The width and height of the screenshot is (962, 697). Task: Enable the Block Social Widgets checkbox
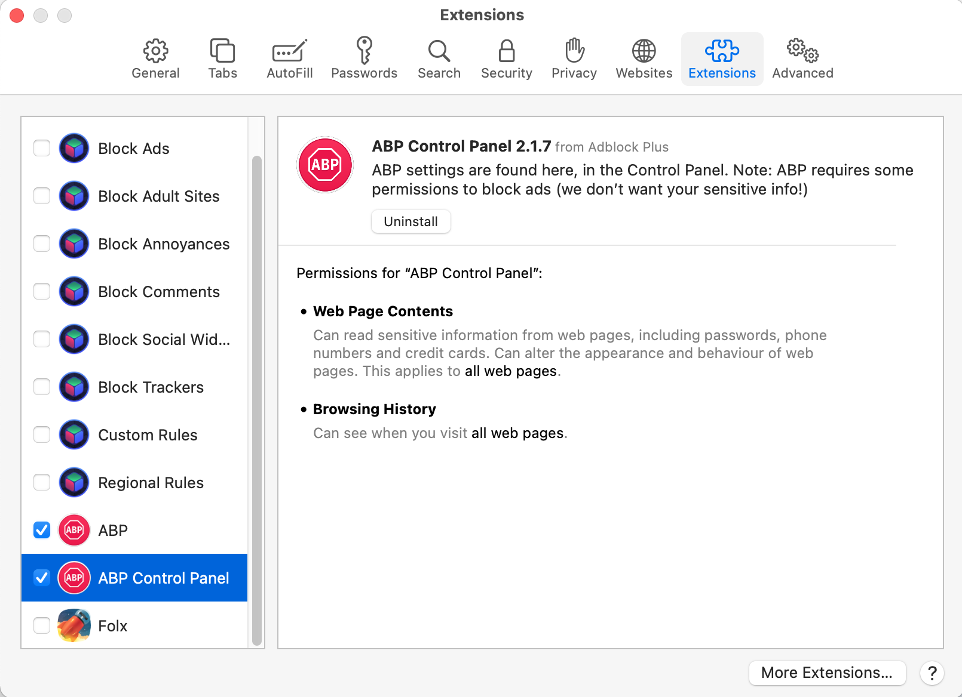coord(42,339)
